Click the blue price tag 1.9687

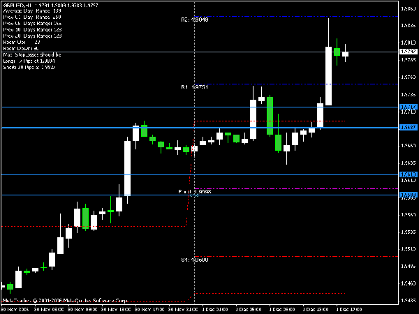click(x=409, y=128)
